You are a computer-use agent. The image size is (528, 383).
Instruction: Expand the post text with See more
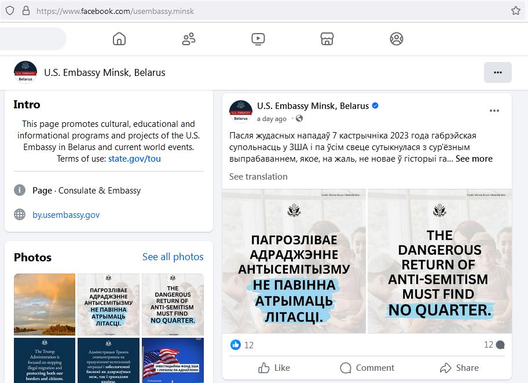pos(474,159)
